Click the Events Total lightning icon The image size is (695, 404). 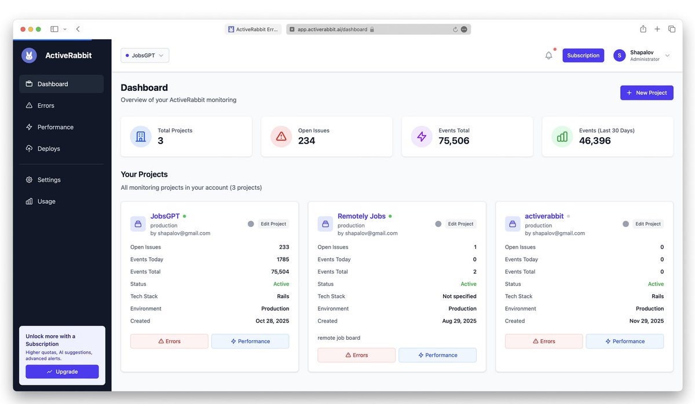[422, 137]
